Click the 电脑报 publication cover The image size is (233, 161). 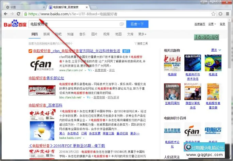172,63
